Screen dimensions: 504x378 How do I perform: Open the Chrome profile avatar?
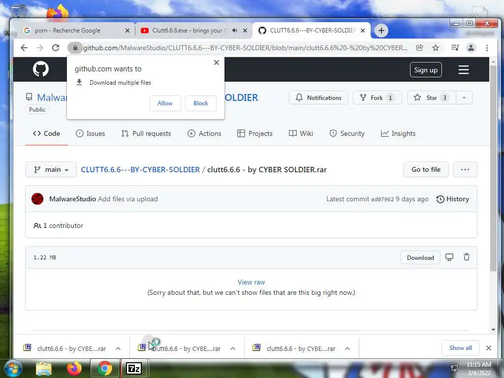[x=471, y=48]
